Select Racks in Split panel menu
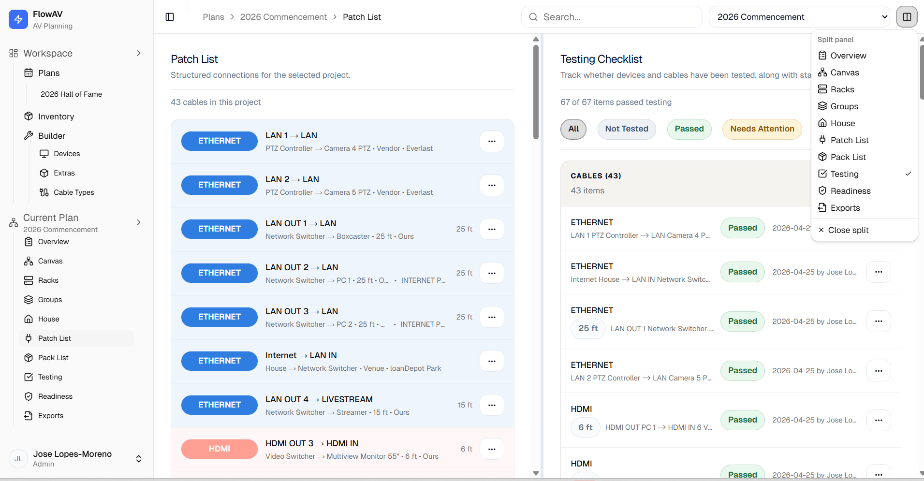 point(865,89)
